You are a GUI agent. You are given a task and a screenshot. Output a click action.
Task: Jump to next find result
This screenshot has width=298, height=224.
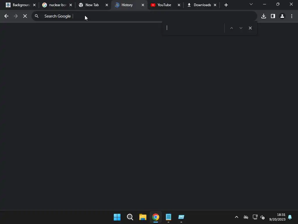241,28
